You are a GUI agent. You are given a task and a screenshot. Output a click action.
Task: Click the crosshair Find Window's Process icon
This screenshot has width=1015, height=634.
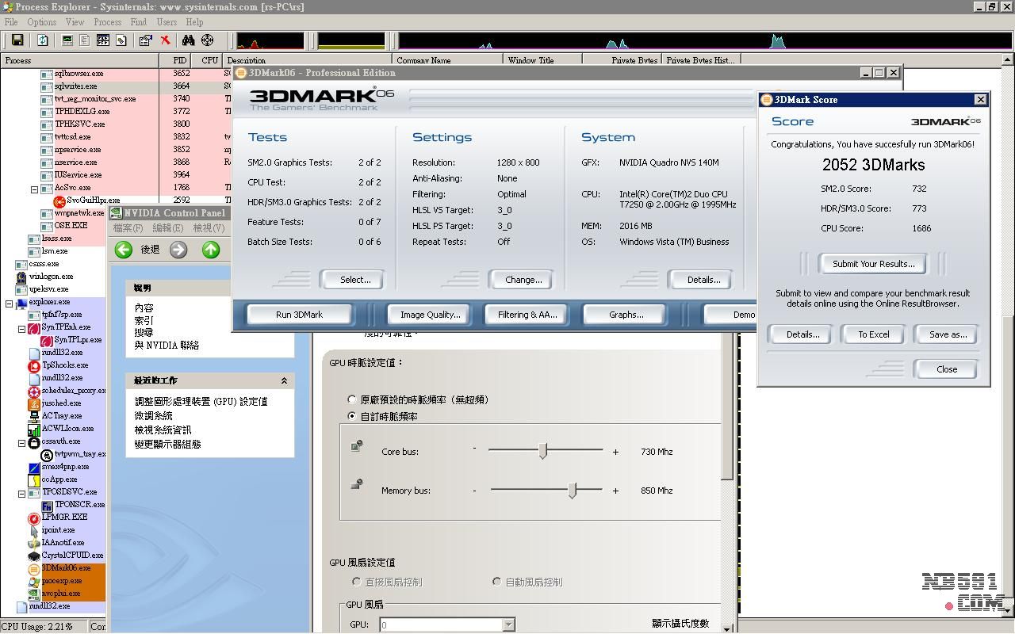click(x=208, y=40)
